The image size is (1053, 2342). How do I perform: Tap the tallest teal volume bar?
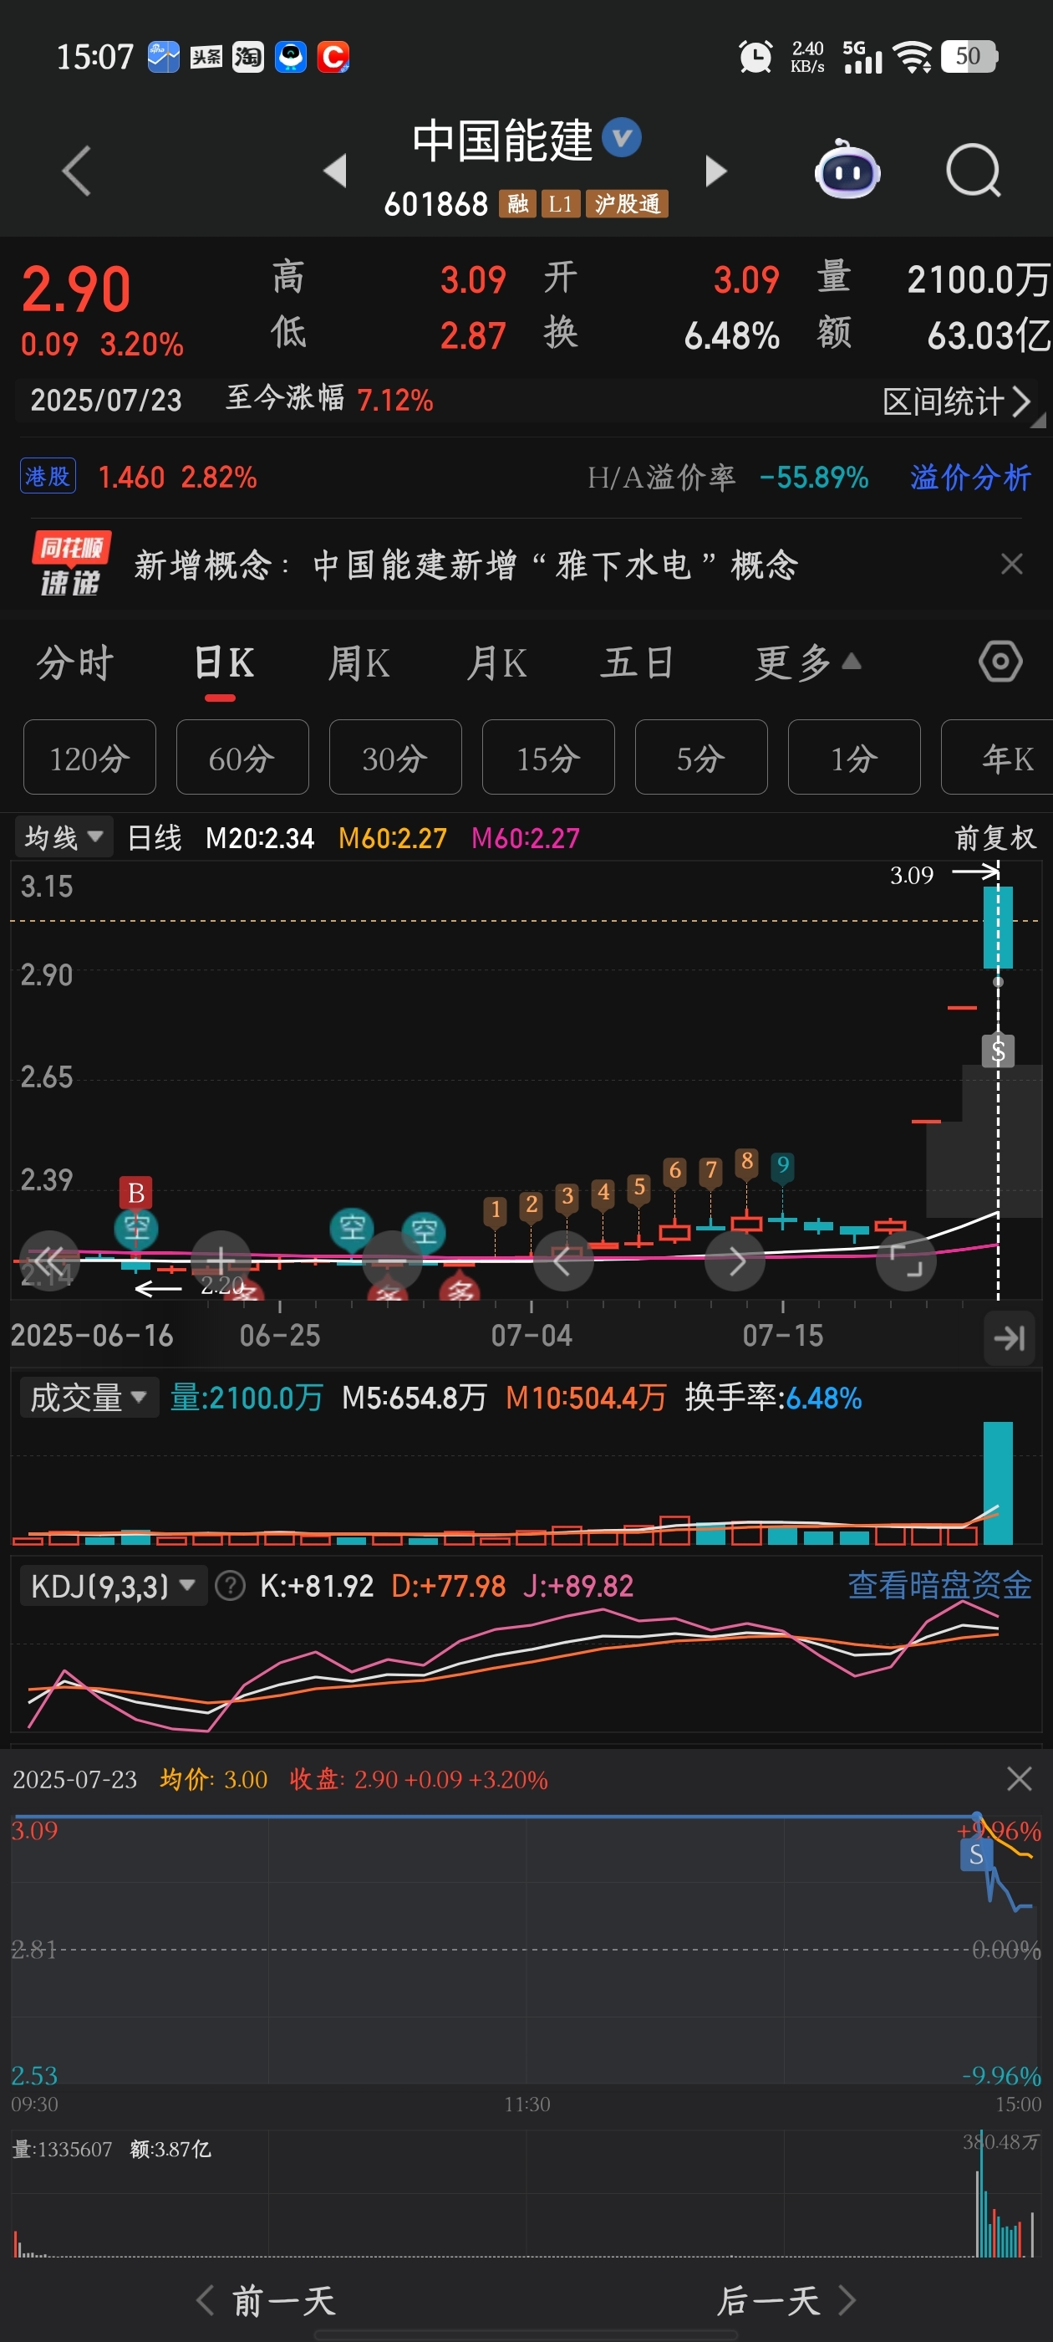pyautogui.click(x=998, y=1483)
